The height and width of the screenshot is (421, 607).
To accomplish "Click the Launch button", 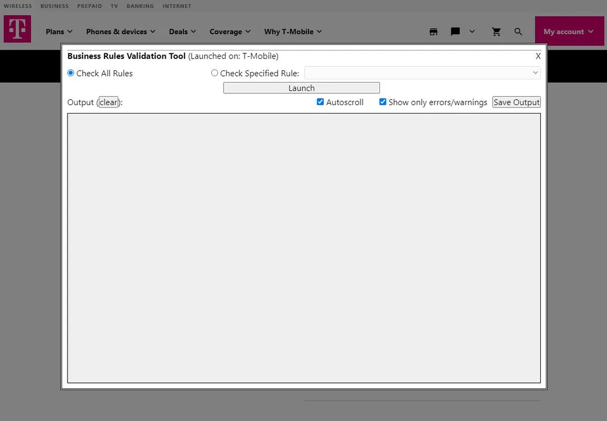I will (x=301, y=88).
